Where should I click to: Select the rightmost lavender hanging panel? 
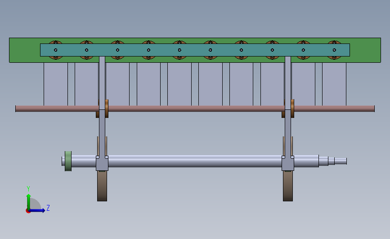pos(334,84)
